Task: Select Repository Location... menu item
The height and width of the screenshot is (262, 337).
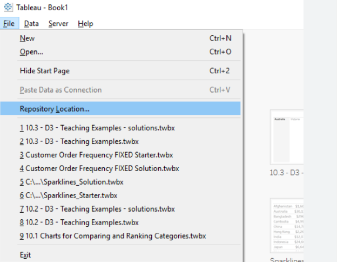Action: pos(120,109)
